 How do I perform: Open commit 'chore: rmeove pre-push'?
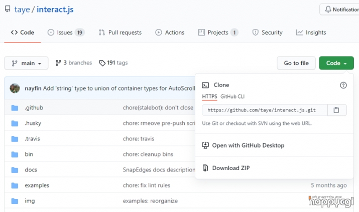pos(159,123)
